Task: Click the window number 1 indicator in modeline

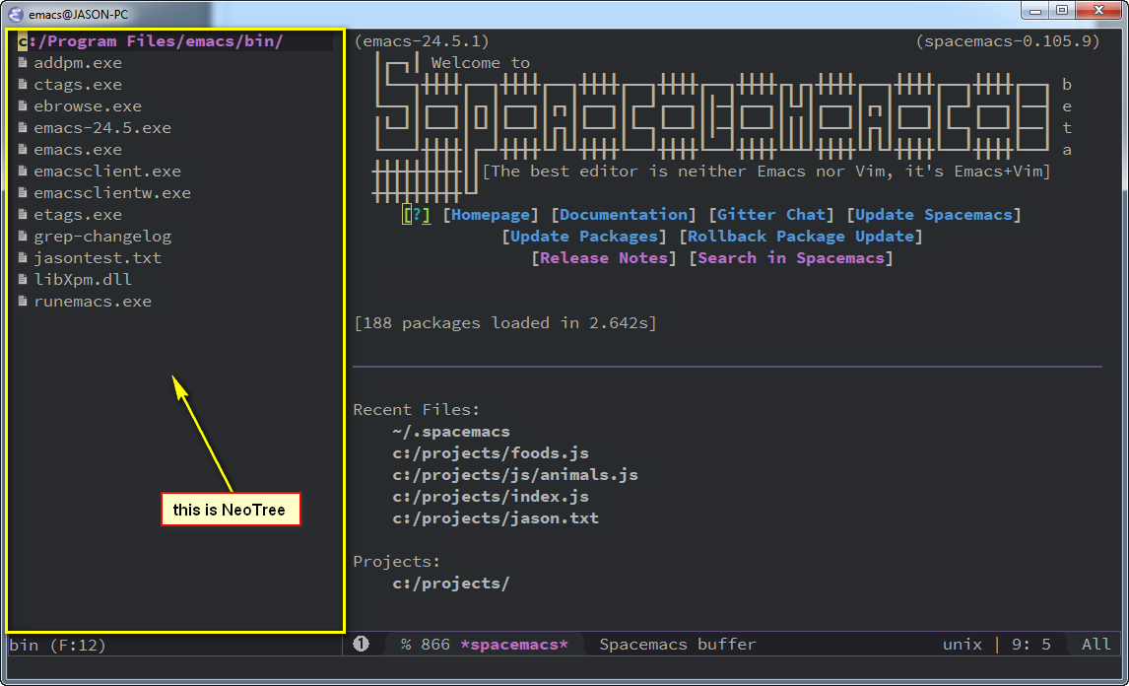Action: click(x=361, y=644)
